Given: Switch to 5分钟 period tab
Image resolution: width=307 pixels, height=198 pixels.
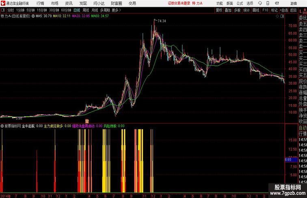Looking at the screenshot, I should point(30,10).
